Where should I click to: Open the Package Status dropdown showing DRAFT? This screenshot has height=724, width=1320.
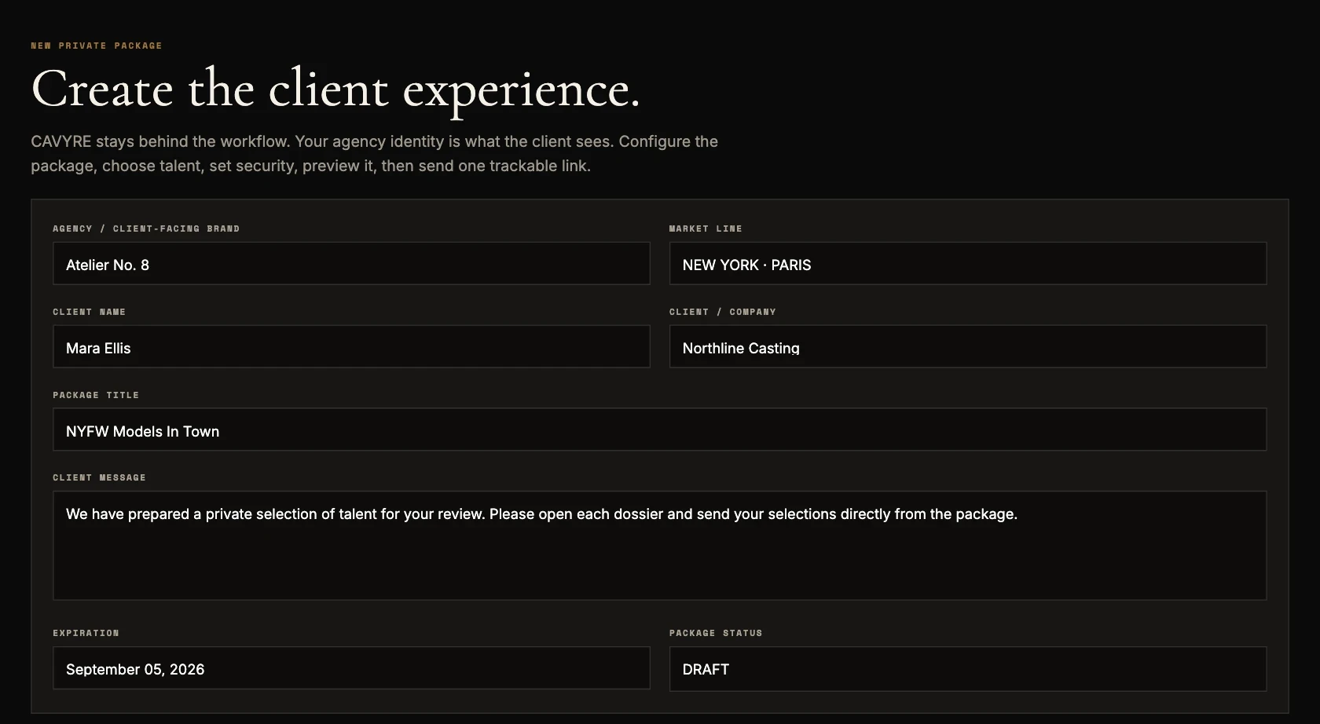tap(967, 669)
